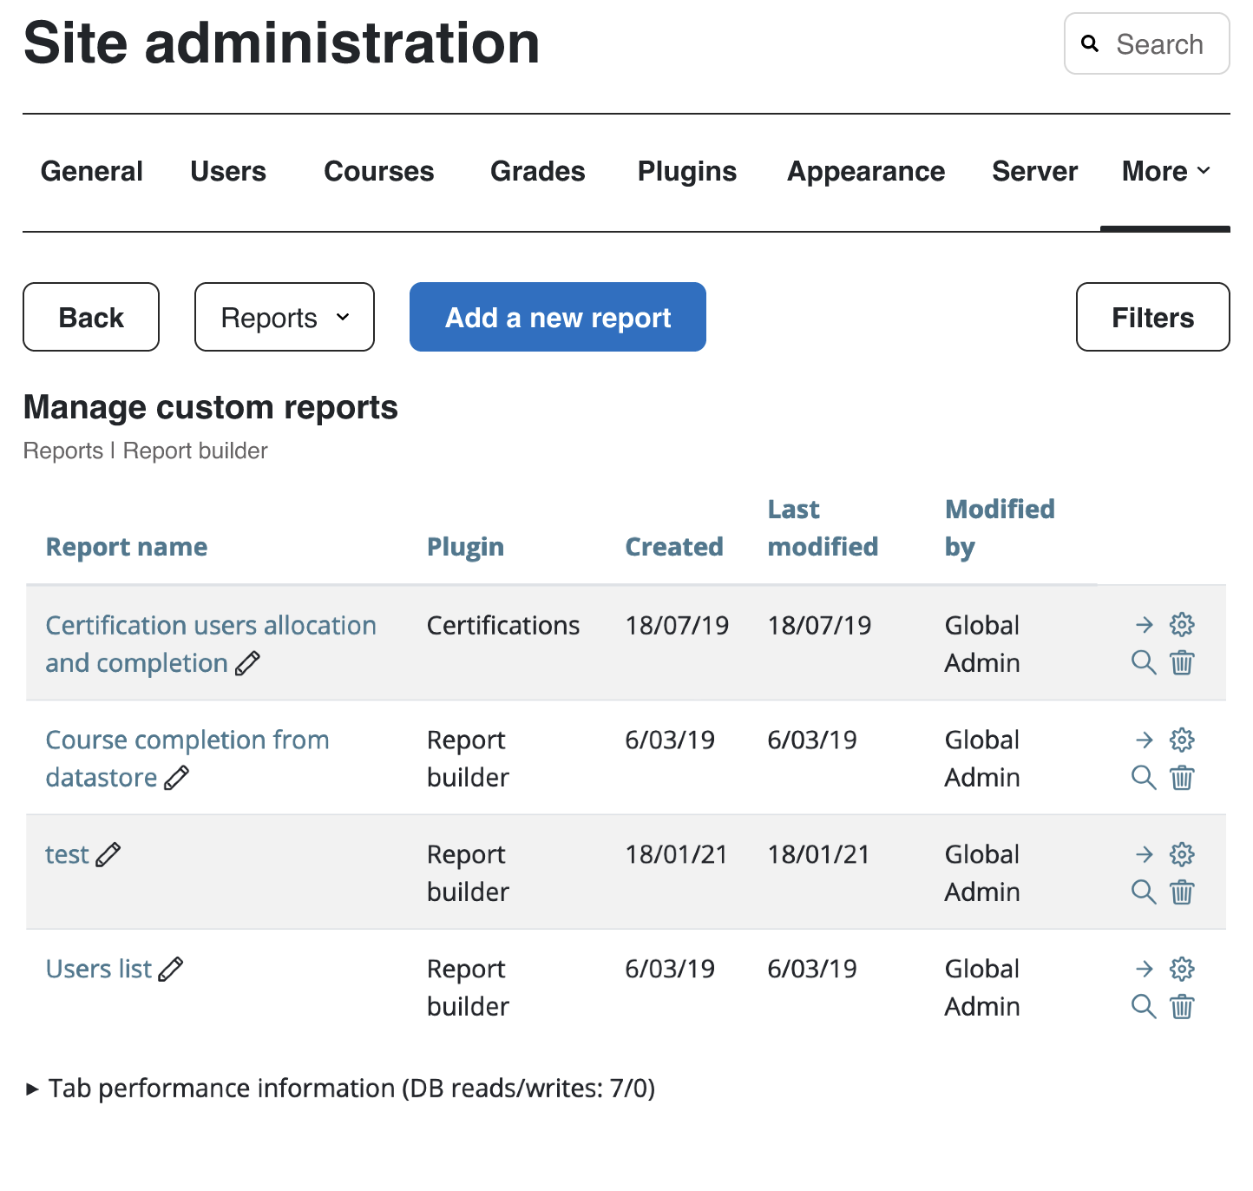Click the search magnifier icon in Search box

tap(1090, 43)
